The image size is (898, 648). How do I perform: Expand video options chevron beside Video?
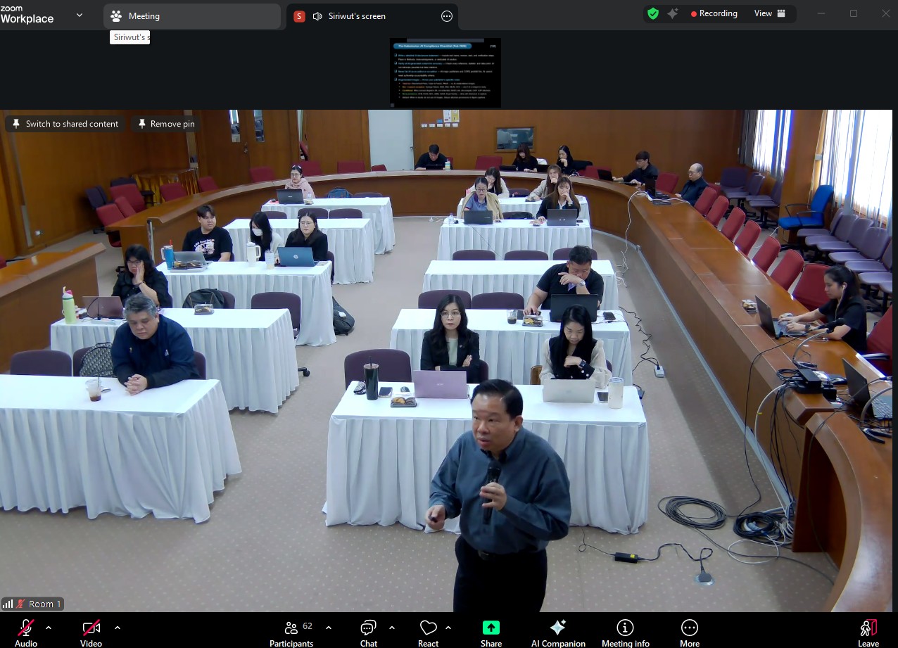(x=117, y=627)
